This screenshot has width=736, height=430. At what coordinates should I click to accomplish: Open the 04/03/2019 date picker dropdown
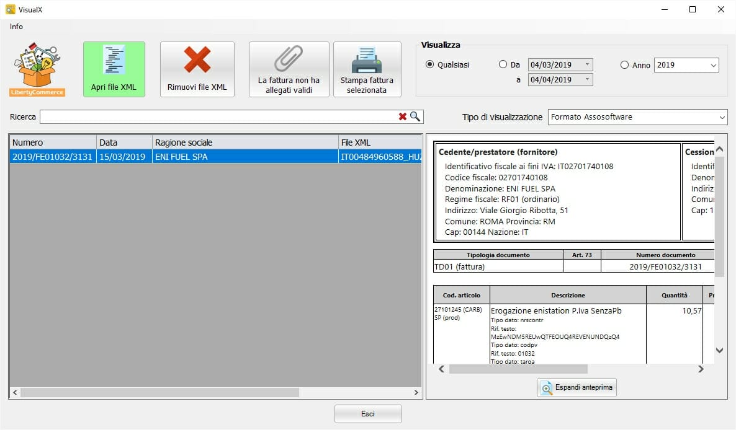pyautogui.click(x=587, y=64)
